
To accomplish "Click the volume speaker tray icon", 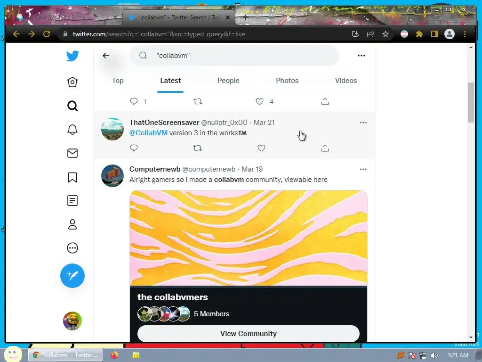I will click(x=434, y=355).
